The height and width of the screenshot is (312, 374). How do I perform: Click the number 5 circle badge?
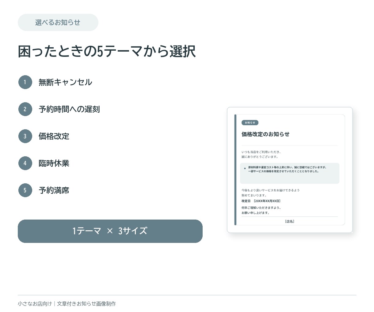(x=25, y=190)
